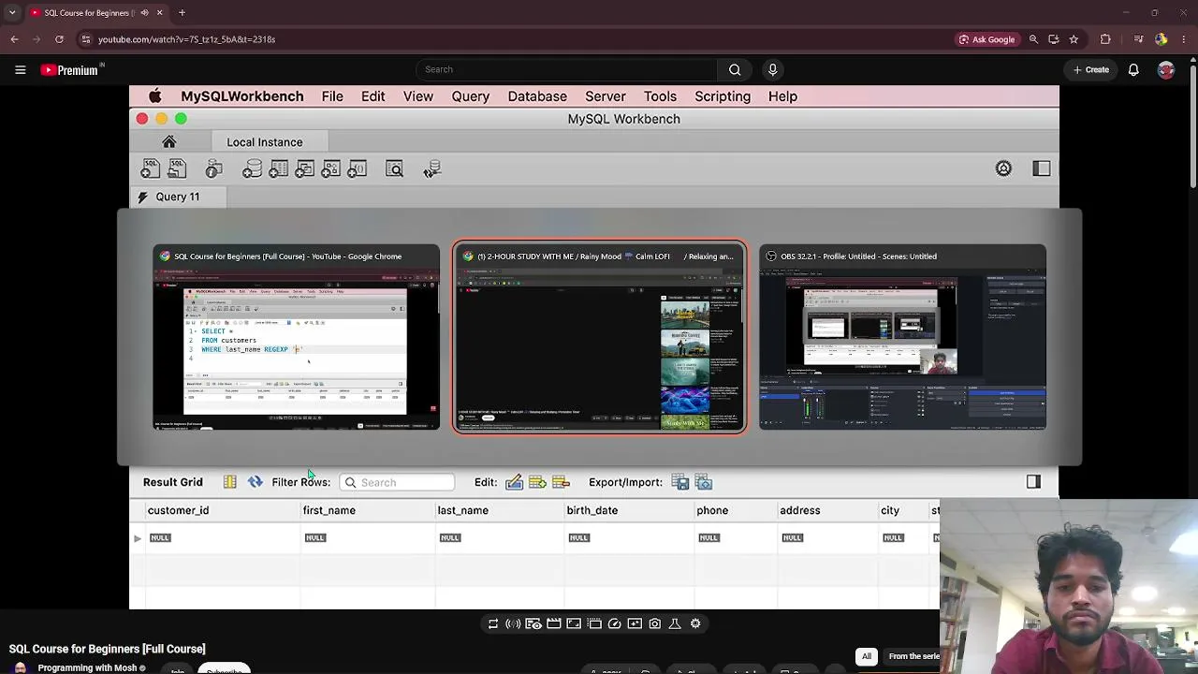The image size is (1198, 674).
Task: Open Chrome extensions puzzle icon
Action: (1105, 39)
